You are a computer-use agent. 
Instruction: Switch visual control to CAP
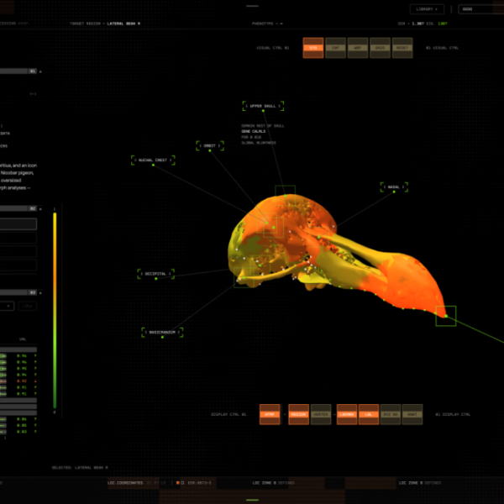(335, 48)
